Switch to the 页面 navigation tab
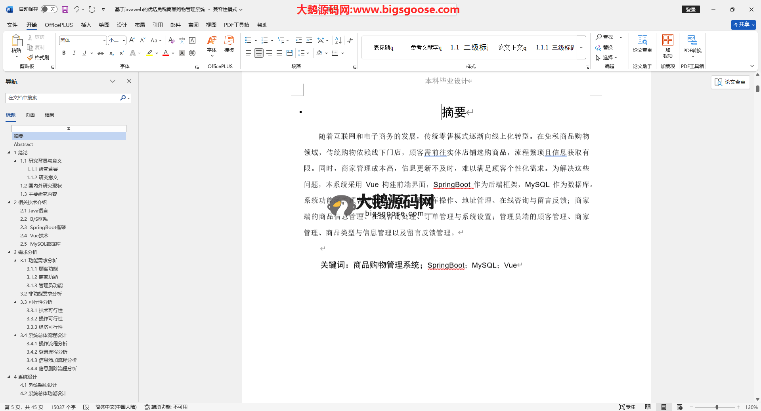The image size is (761, 411). tap(30, 115)
